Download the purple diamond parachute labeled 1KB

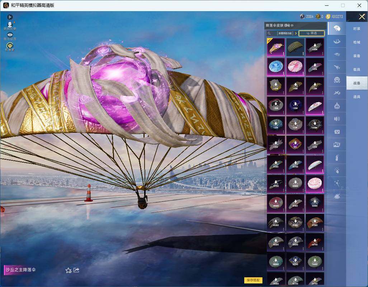coord(295,145)
